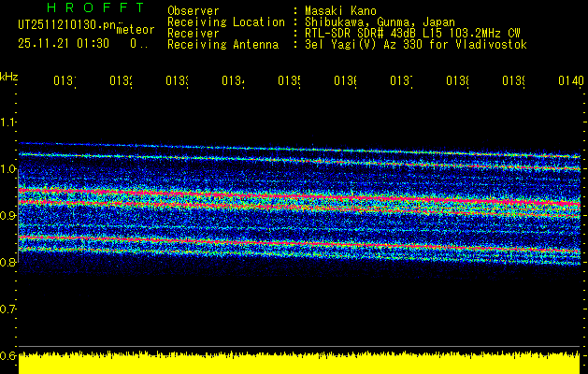588x374 pixels.
Task: Select the 0140 time marker
Action: tap(568, 81)
